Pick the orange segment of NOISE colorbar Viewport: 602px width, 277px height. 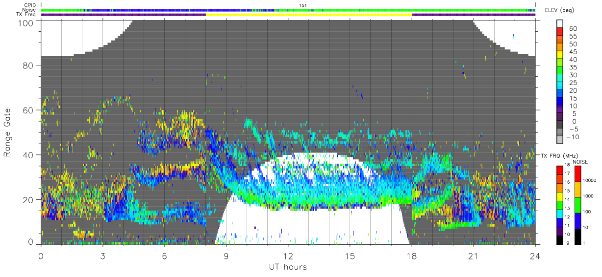pyautogui.click(x=577, y=189)
